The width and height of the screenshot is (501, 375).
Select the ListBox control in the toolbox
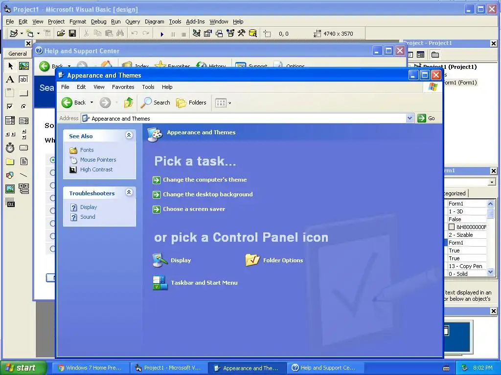coord(23,120)
